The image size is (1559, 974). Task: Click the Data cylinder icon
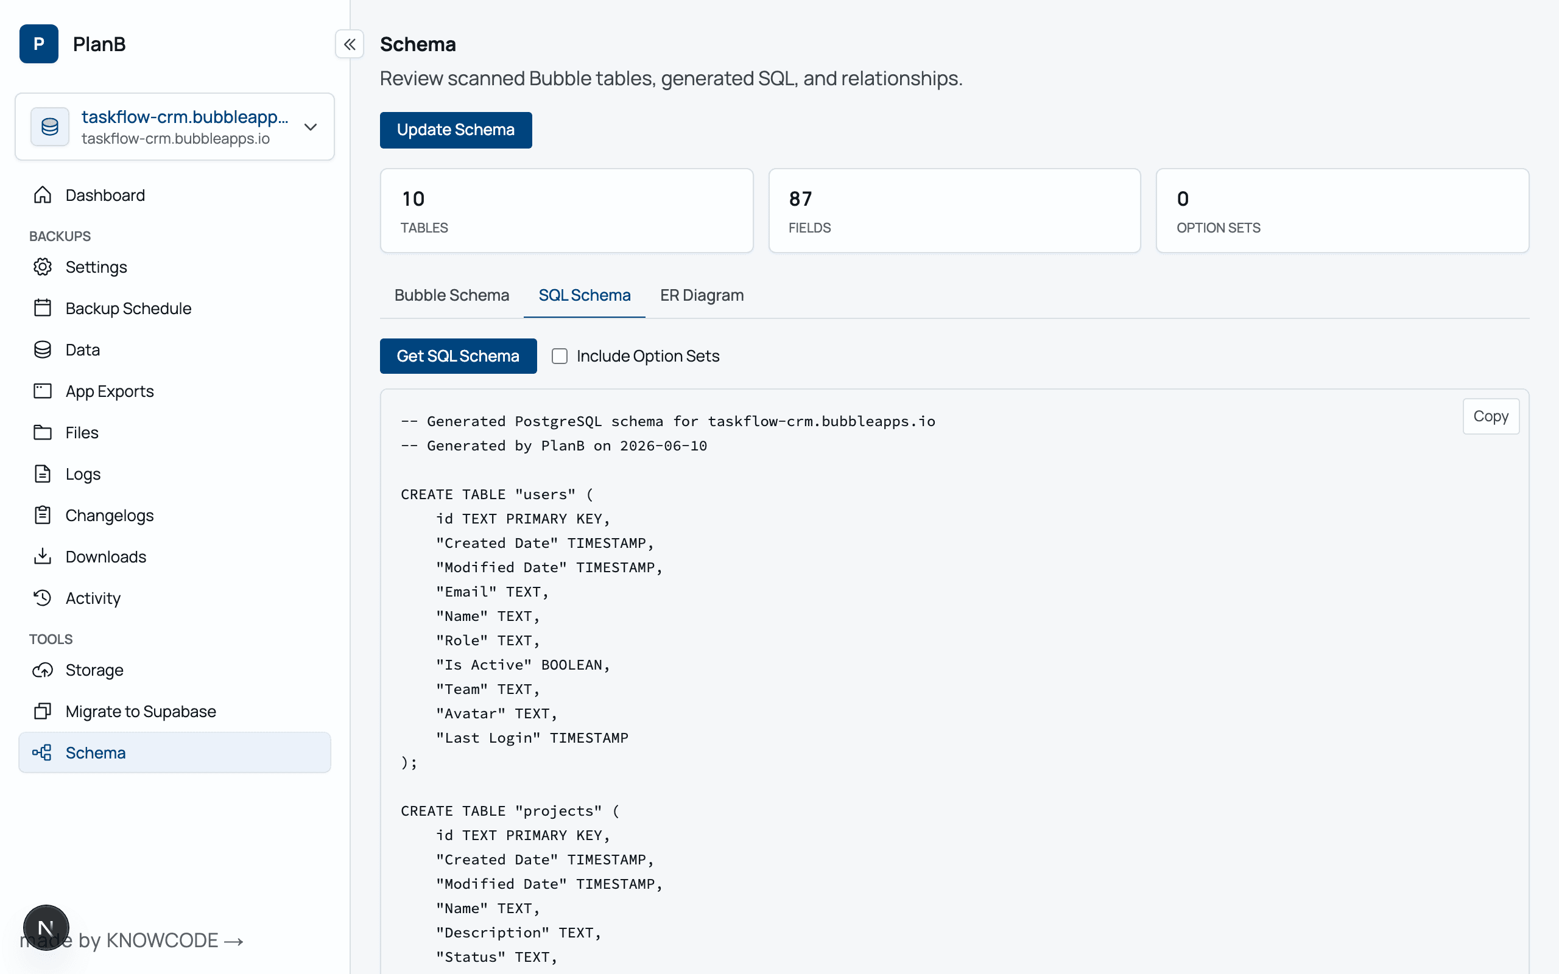pyautogui.click(x=43, y=350)
